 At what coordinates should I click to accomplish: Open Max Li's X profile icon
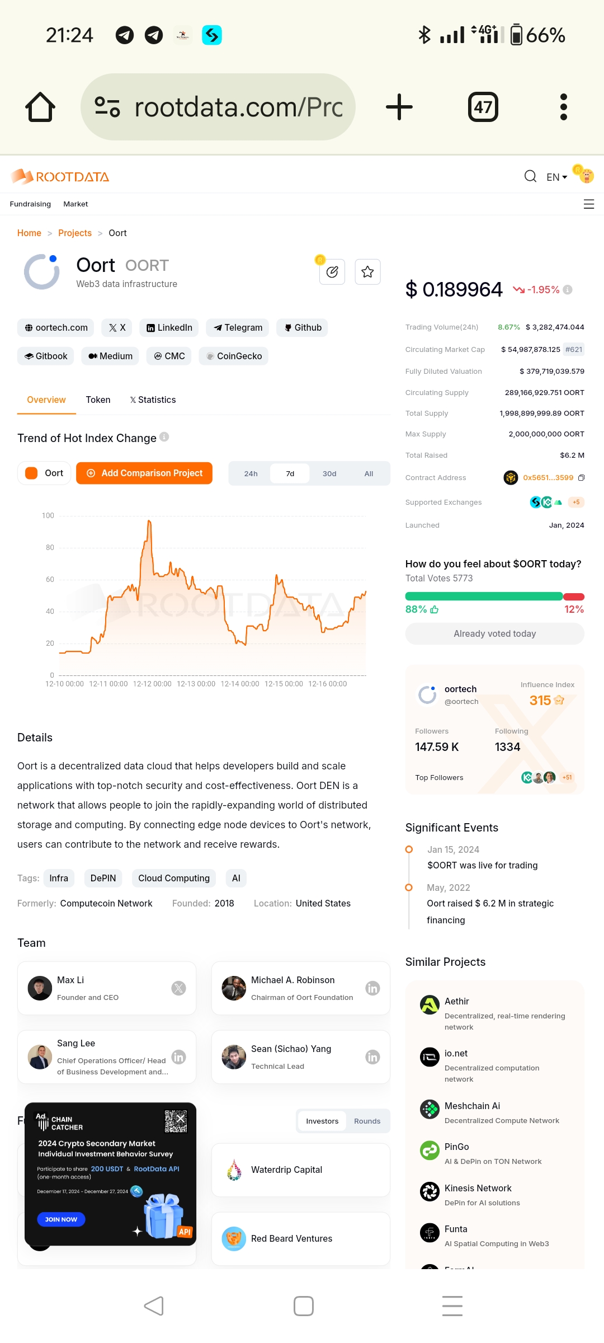[178, 988]
